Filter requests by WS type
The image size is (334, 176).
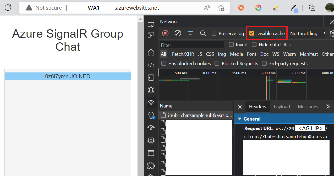tap(276, 54)
